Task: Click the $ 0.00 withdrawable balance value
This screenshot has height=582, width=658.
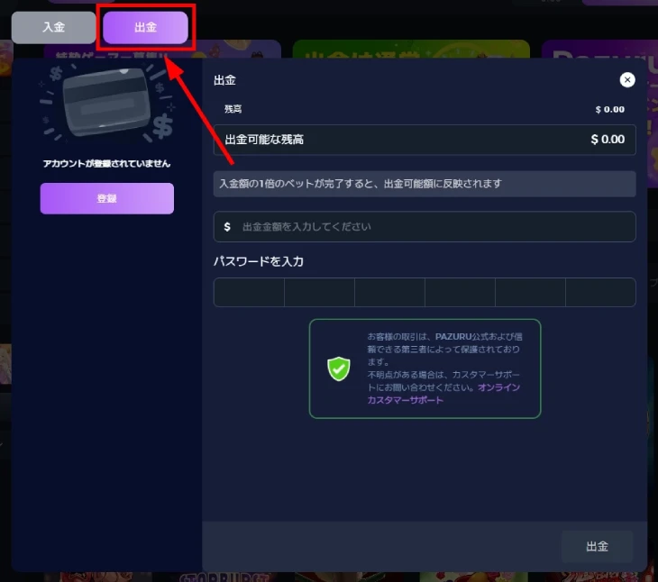Action: pyautogui.click(x=608, y=140)
